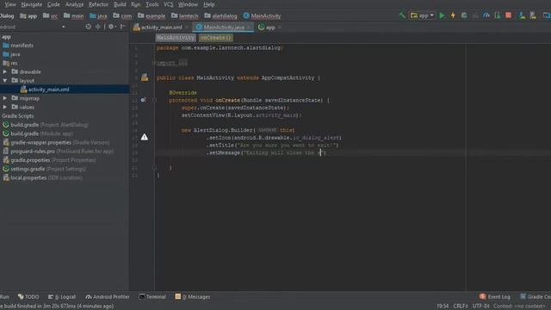Open the Logcat tool window
The image size is (551, 310).
[62, 296]
